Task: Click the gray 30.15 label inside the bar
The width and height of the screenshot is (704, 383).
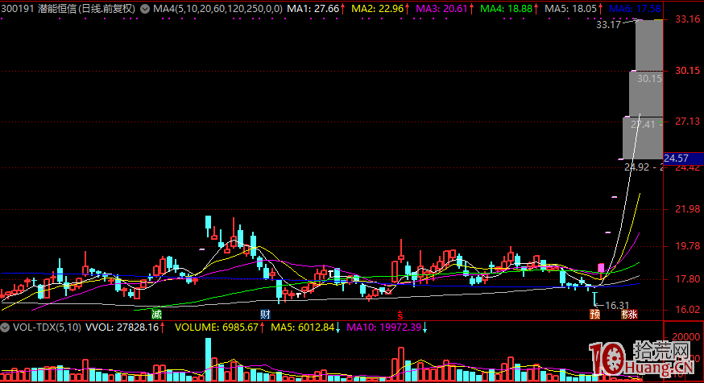Action: coord(650,79)
